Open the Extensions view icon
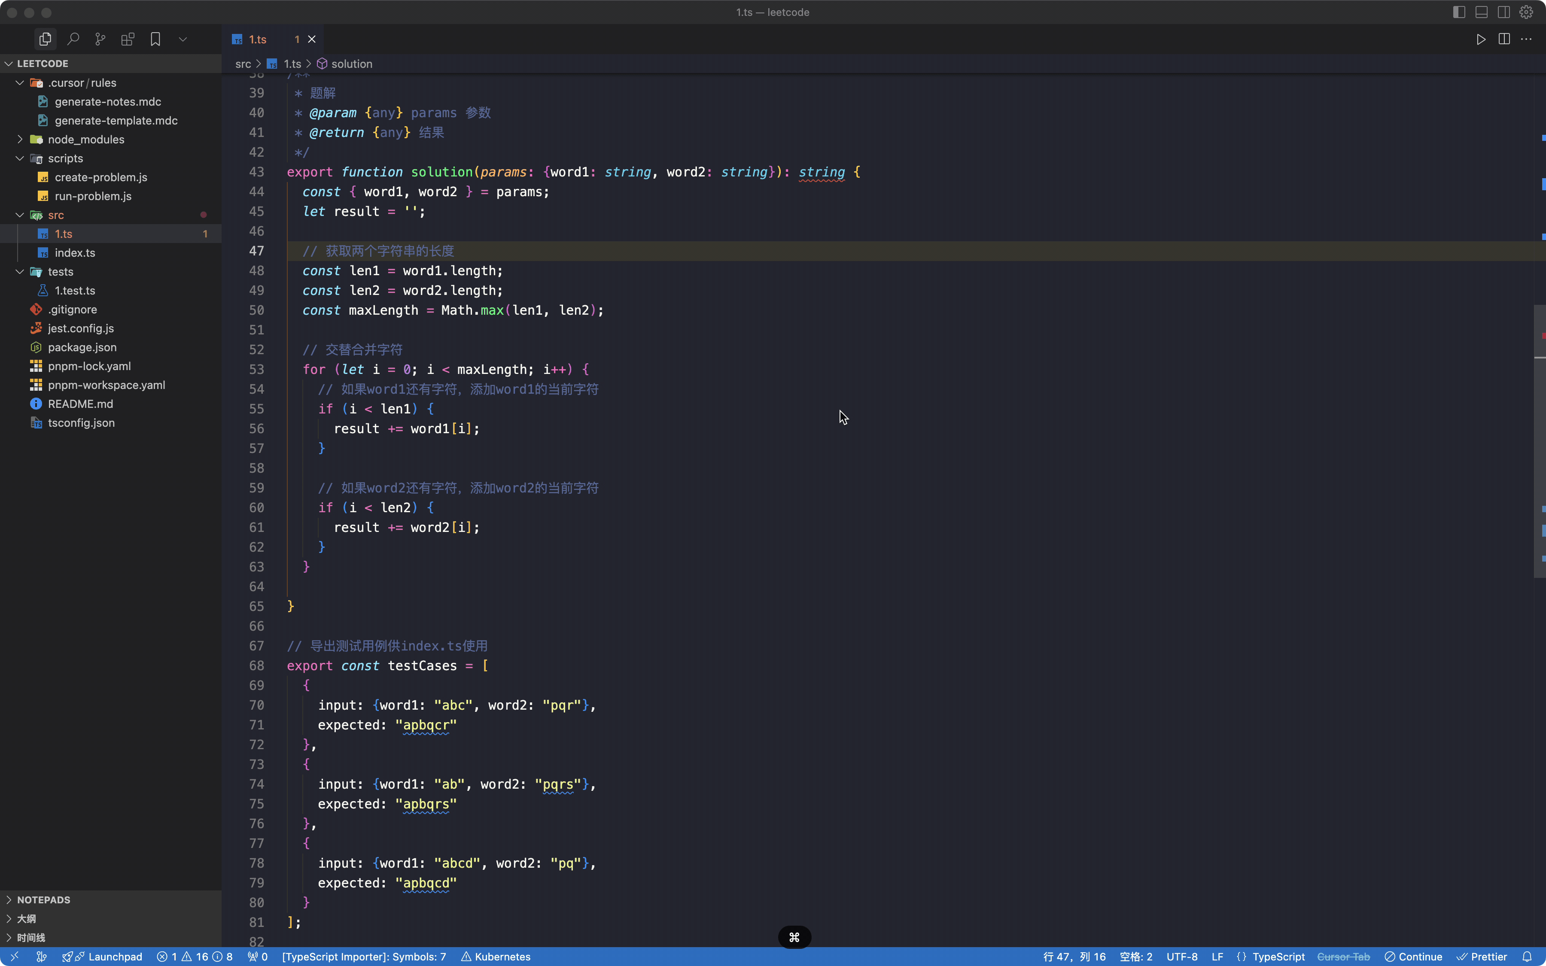1546x966 pixels. [x=128, y=39]
